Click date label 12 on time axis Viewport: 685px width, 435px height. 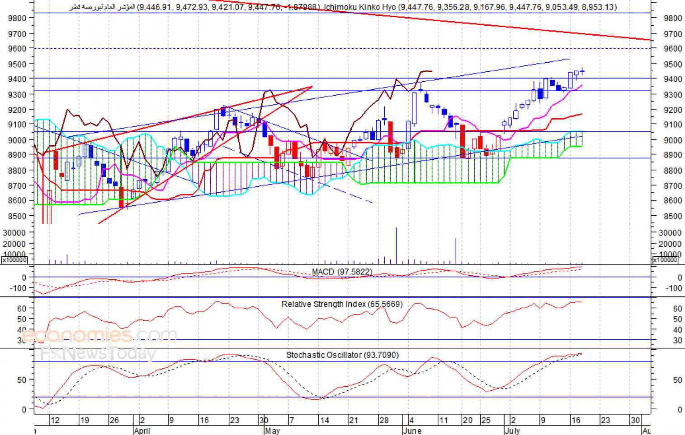(55, 420)
